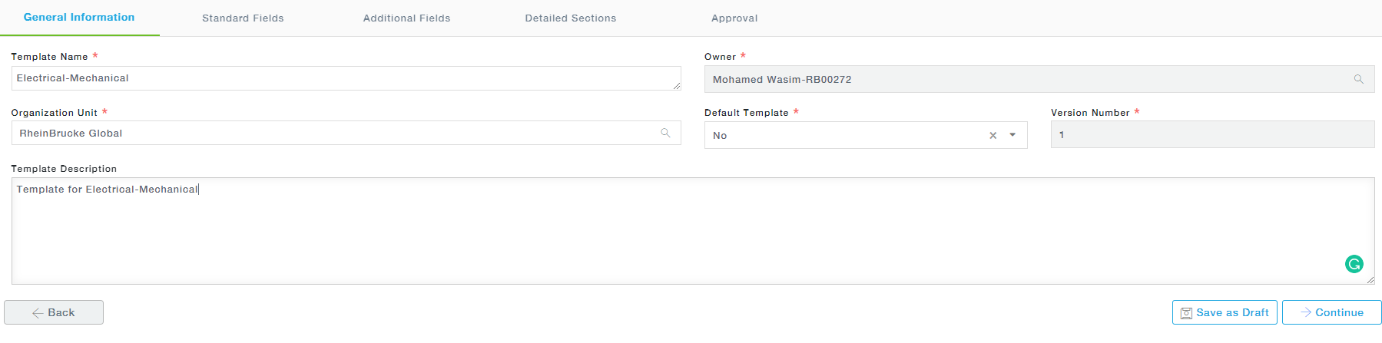Select the General Information tab
This screenshot has height=343, width=1382.
pos(79,17)
